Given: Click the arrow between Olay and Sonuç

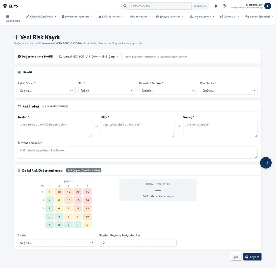Looking at the screenshot, I should pos(179,126).
